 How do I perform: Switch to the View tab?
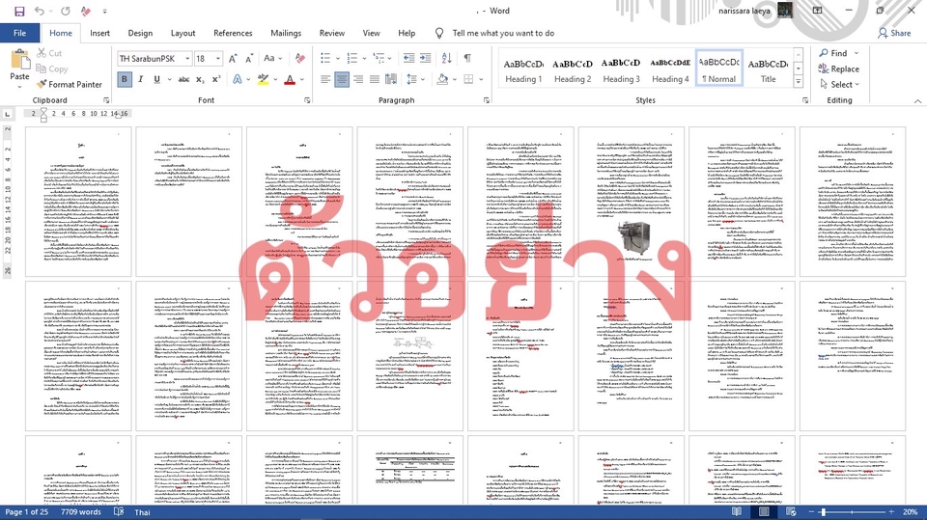371,33
